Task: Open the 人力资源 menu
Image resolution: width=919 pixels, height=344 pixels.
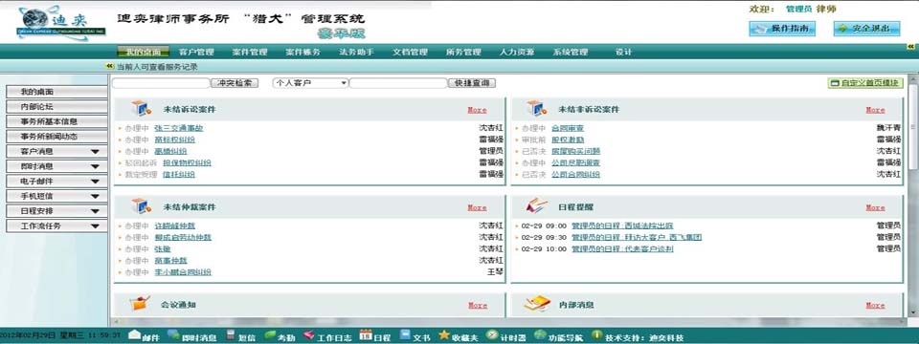Action: (517, 52)
